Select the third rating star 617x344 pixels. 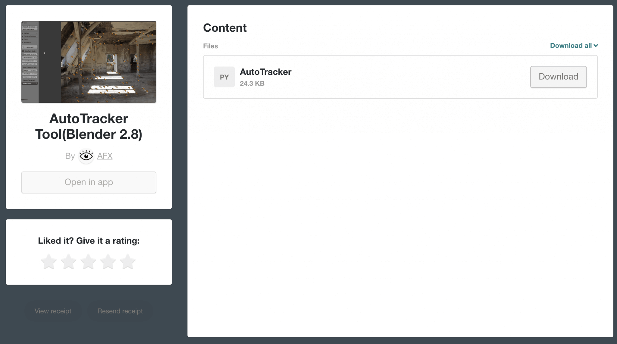(x=88, y=261)
